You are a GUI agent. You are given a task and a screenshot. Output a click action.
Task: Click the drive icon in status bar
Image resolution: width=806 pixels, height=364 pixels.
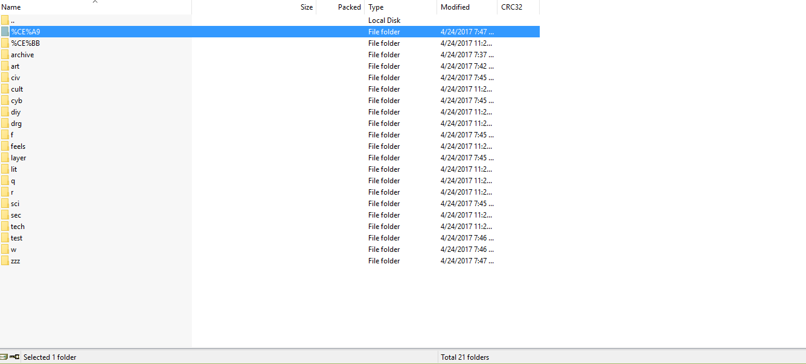(x=4, y=357)
